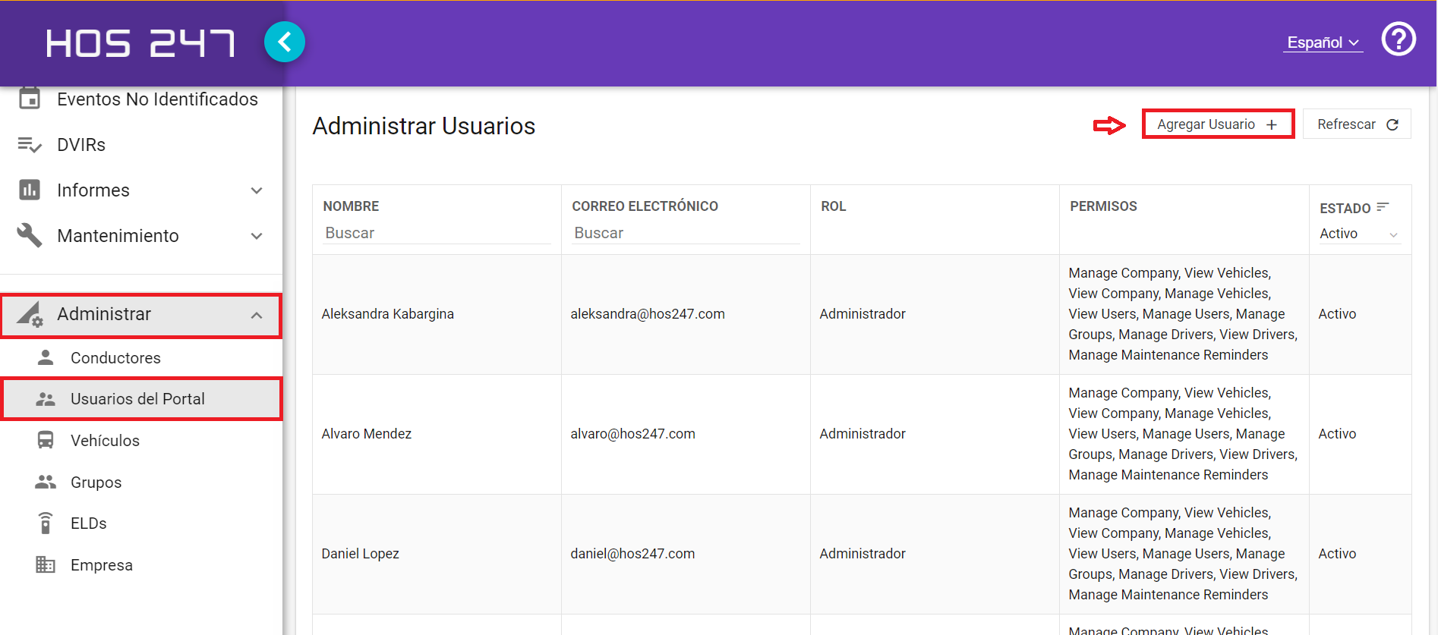
Task: Open the Activo status filter dropdown
Action: (1358, 234)
